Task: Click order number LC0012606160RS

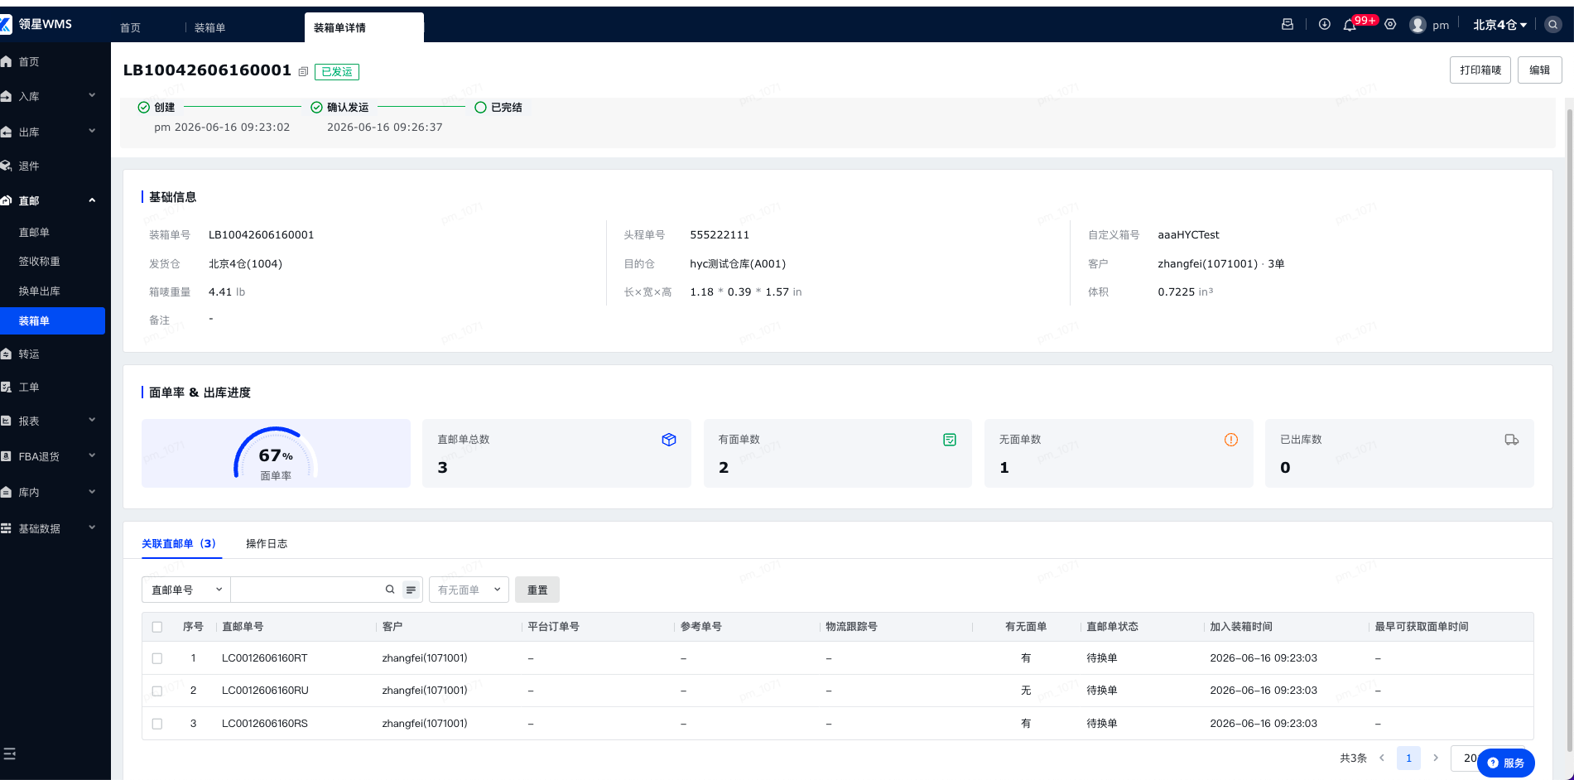Action: coord(265,724)
